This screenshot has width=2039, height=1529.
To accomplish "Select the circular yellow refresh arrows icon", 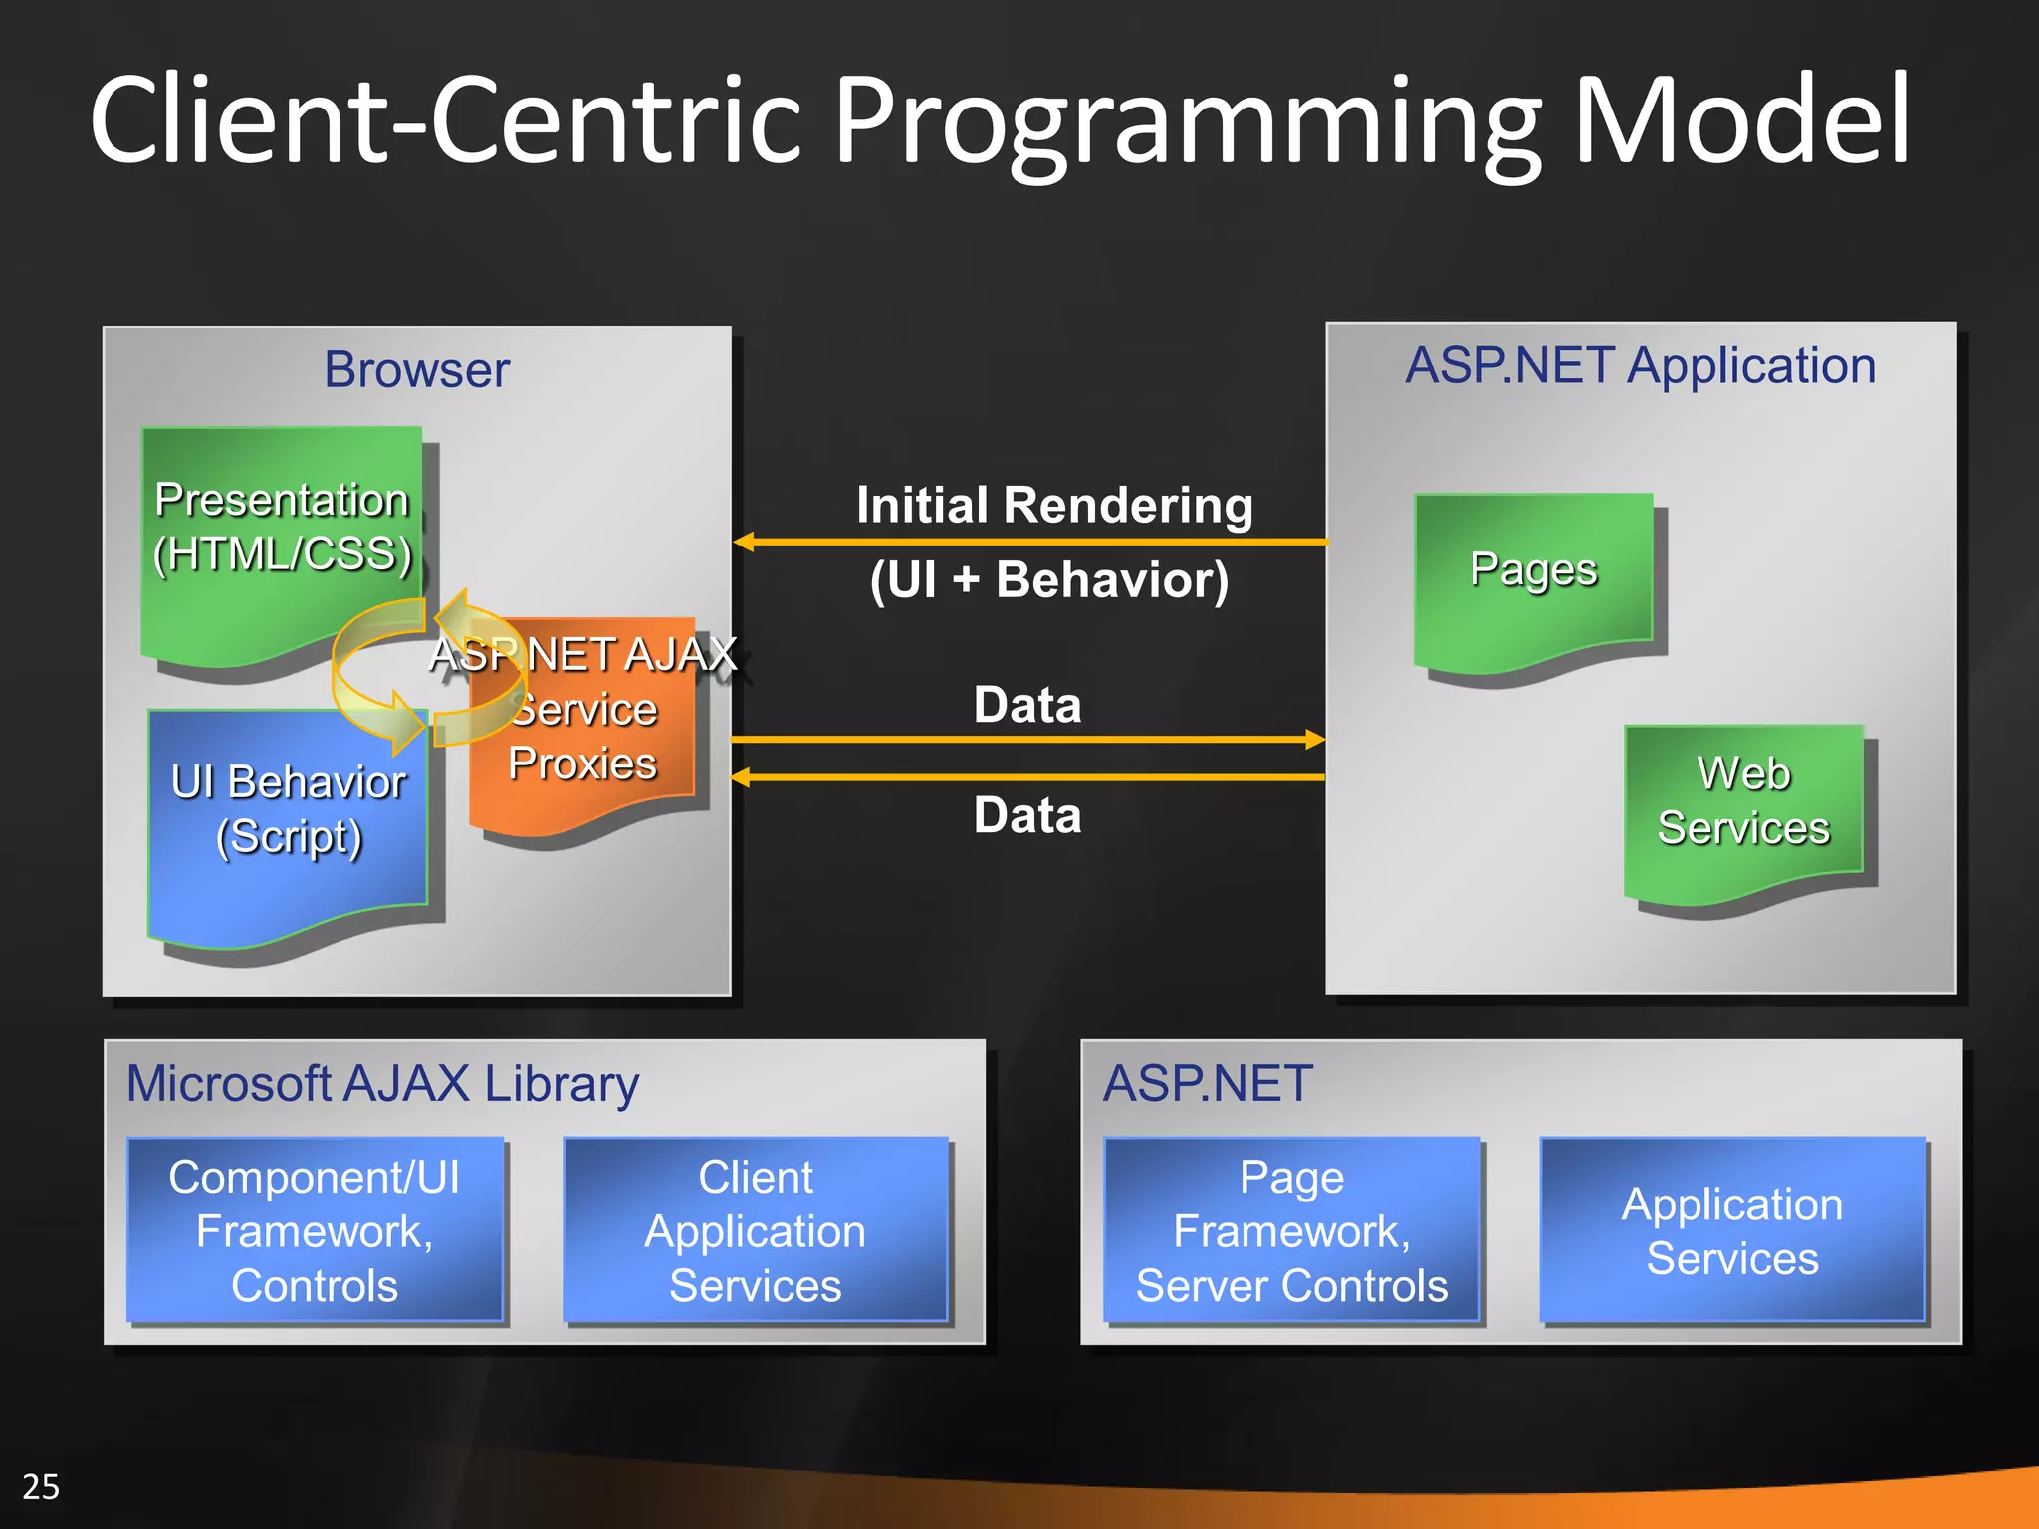I will tap(429, 673).
